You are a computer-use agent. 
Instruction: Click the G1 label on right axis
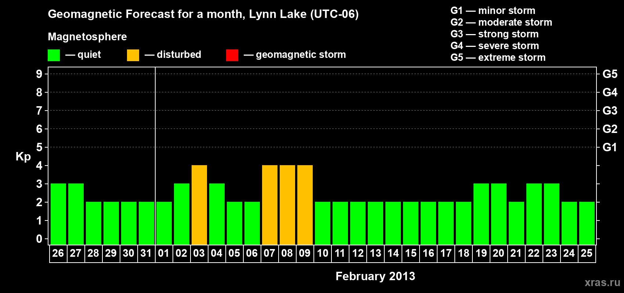pyautogui.click(x=610, y=147)
